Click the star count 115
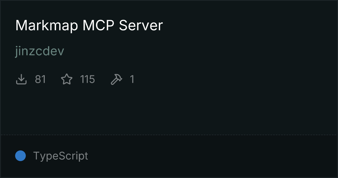 (87, 79)
